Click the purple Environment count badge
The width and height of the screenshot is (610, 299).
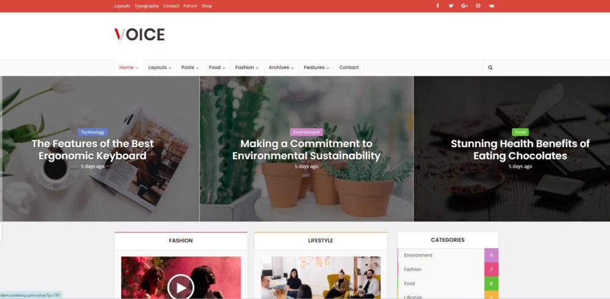pyautogui.click(x=491, y=255)
